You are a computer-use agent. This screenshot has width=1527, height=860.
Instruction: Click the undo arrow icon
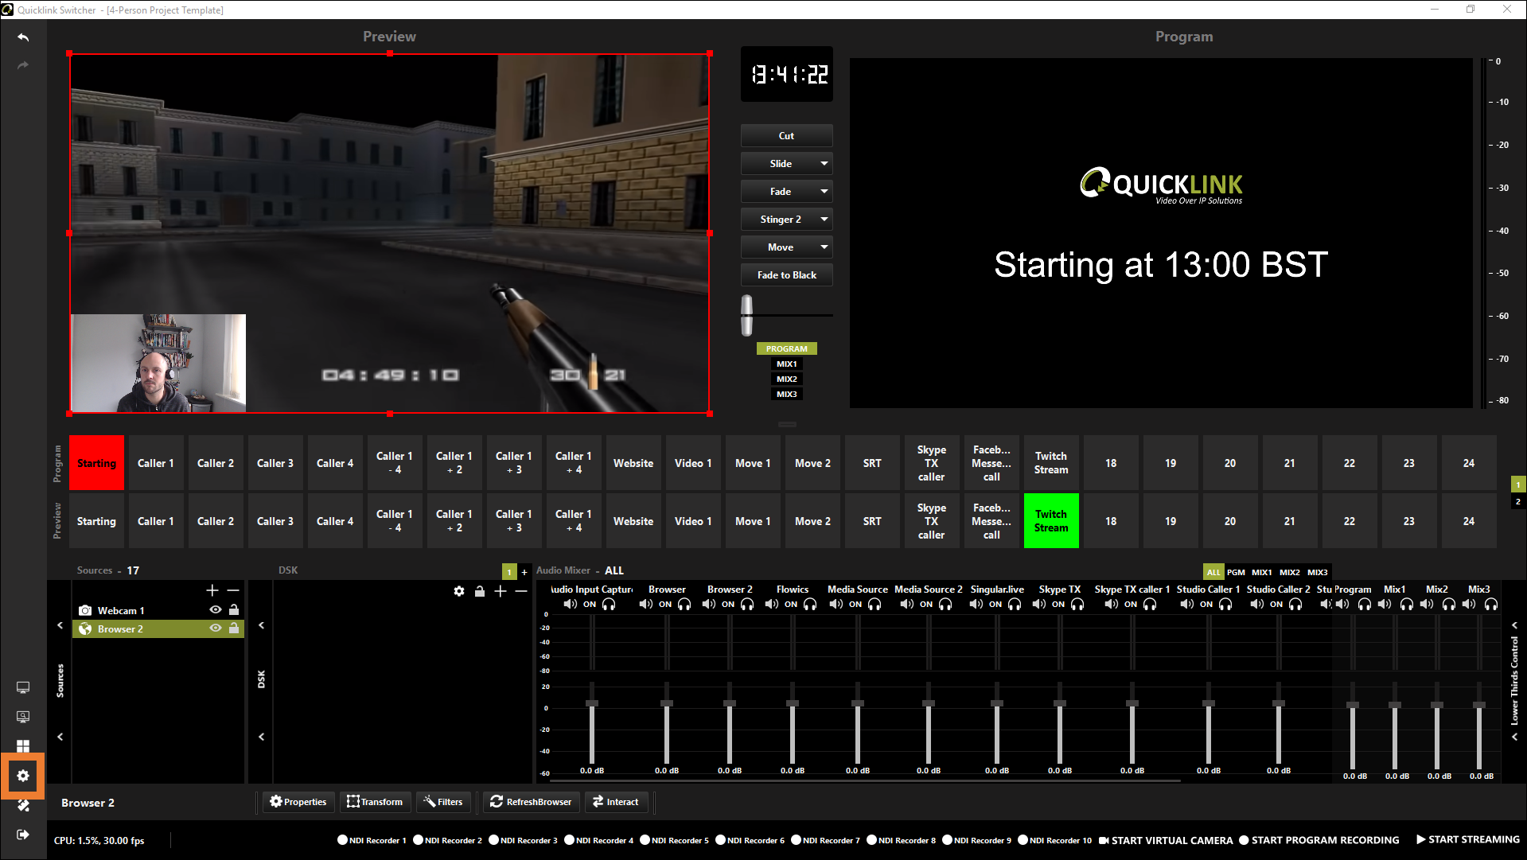click(x=23, y=37)
